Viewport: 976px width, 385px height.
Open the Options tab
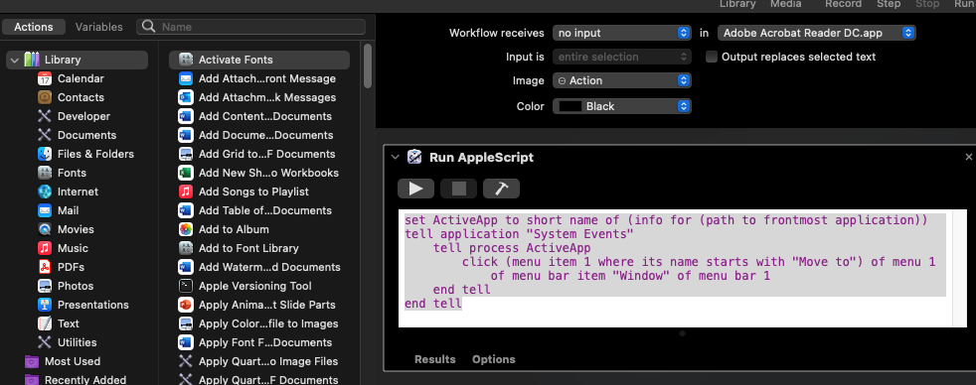pos(494,359)
